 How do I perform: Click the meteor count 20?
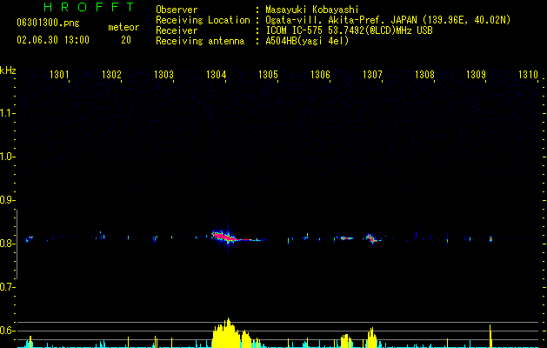tap(126, 40)
